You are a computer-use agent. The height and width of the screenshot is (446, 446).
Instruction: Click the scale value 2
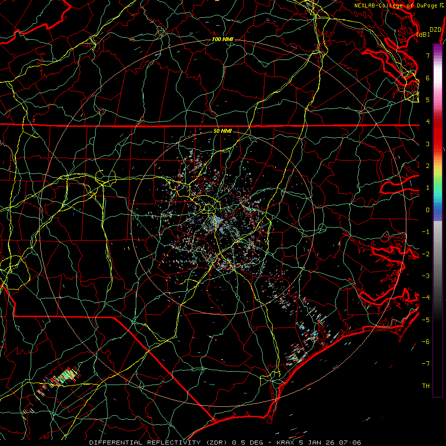[428, 166]
